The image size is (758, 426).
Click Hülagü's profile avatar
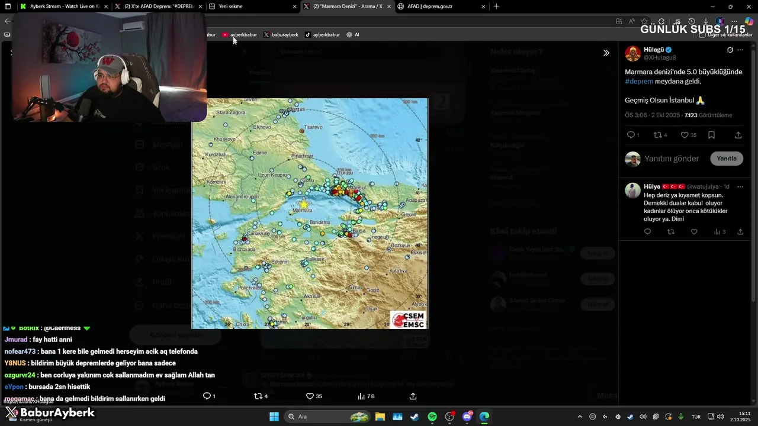(x=633, y=53)
